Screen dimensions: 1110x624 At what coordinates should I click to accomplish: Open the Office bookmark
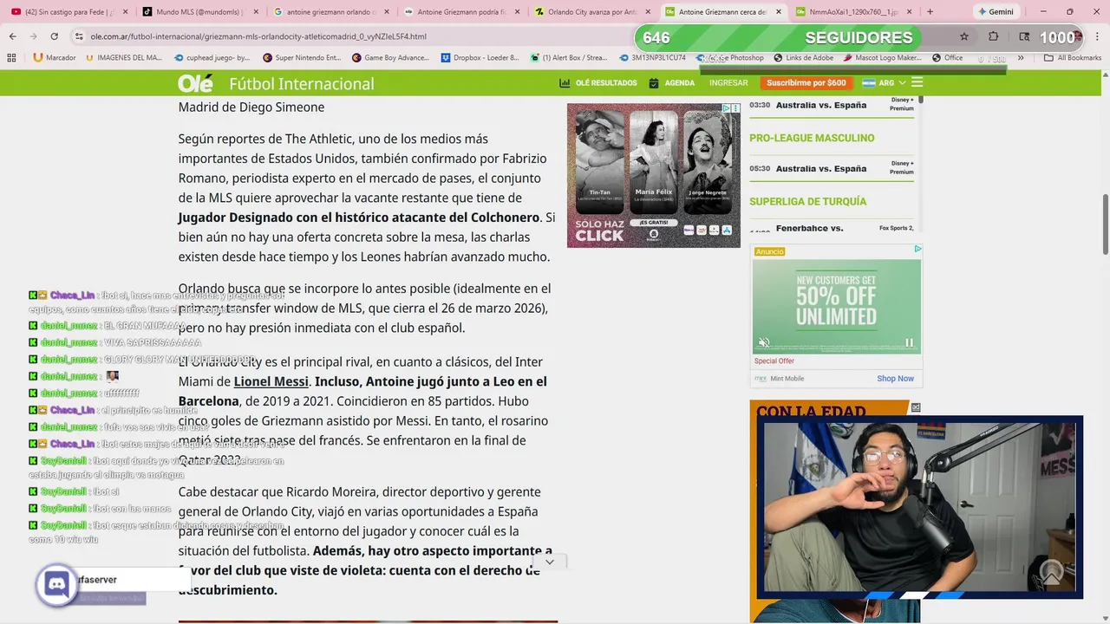pos(947,58)
